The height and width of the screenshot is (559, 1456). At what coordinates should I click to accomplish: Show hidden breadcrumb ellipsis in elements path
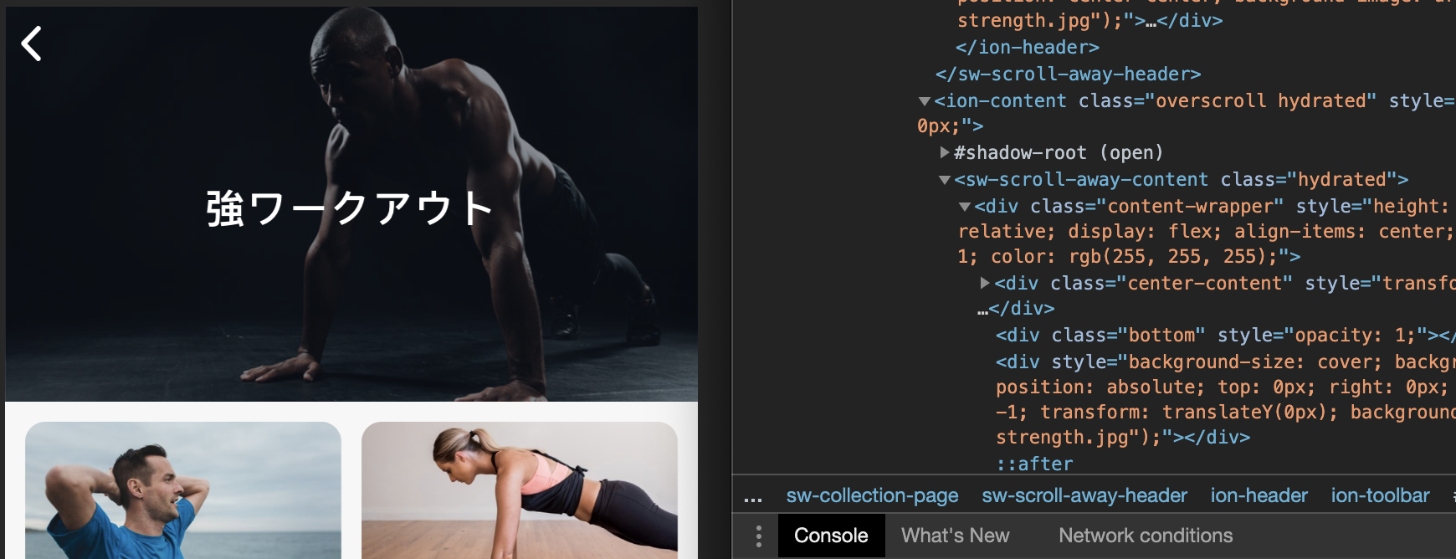click(753, 496)
